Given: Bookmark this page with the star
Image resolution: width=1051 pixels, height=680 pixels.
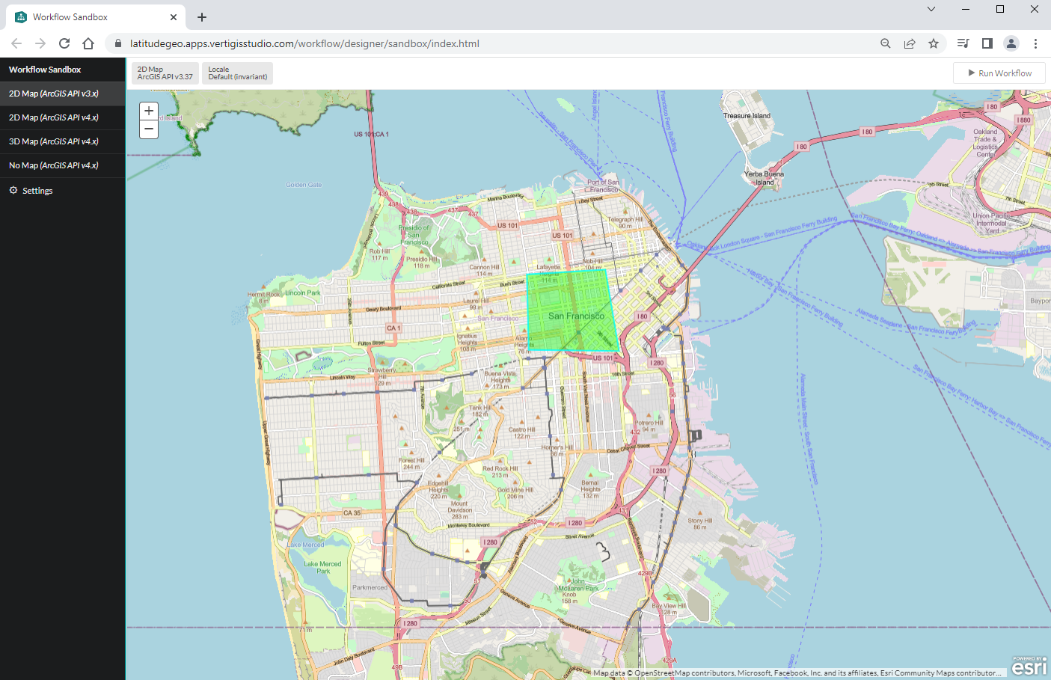Looking at the screenshot, I should pos(934,43).
